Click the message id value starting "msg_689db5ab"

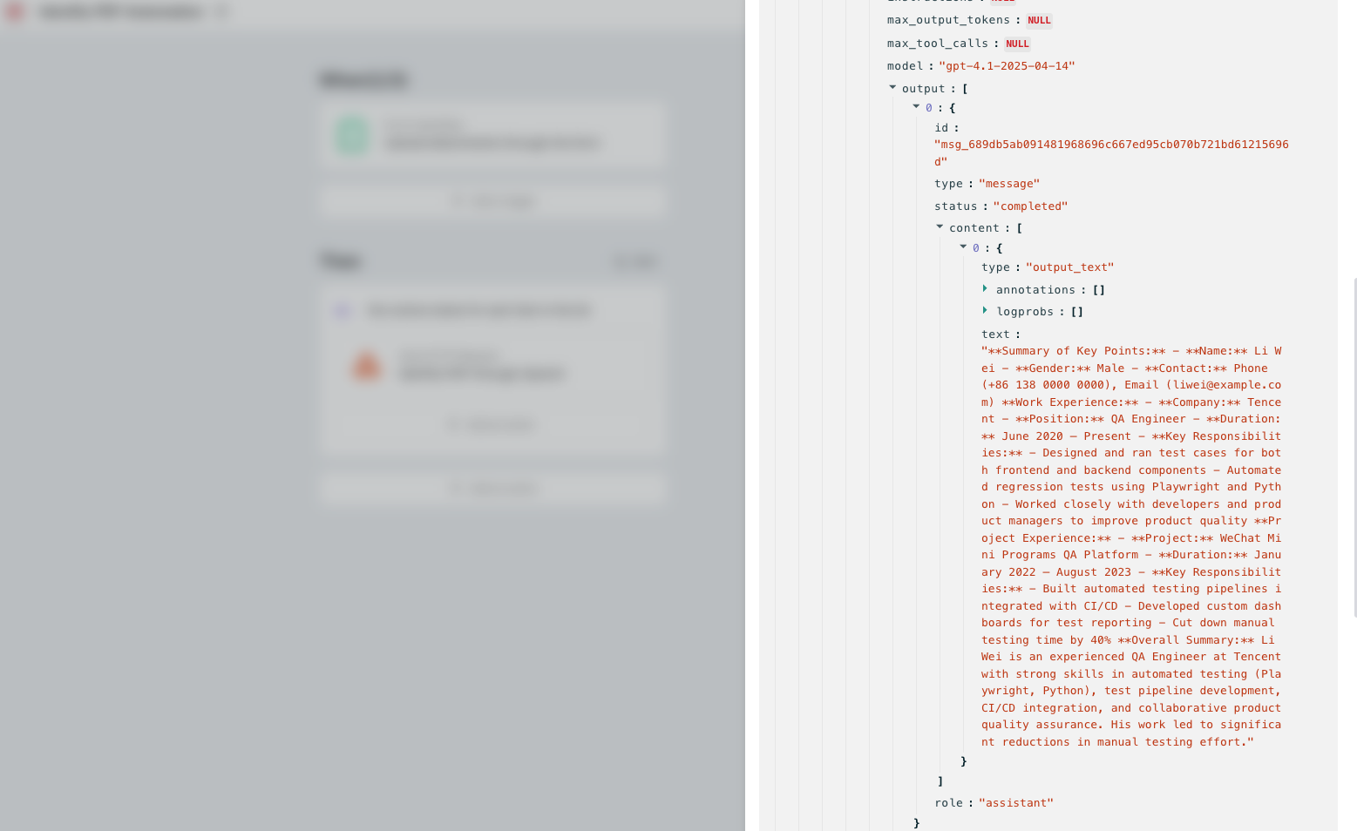pos(1111,153)
